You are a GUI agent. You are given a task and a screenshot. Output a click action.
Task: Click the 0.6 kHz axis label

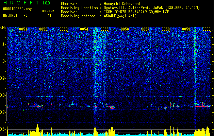click(3, 129)
